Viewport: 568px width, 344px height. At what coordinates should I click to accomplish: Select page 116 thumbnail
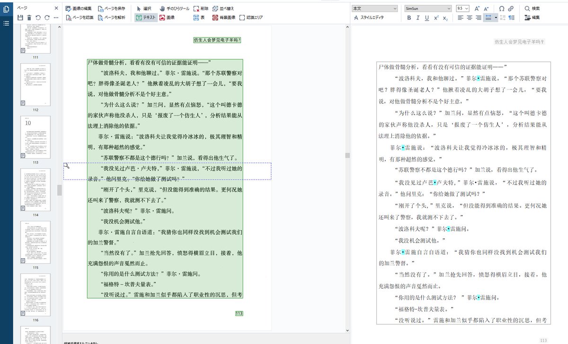tap(35, 295)
